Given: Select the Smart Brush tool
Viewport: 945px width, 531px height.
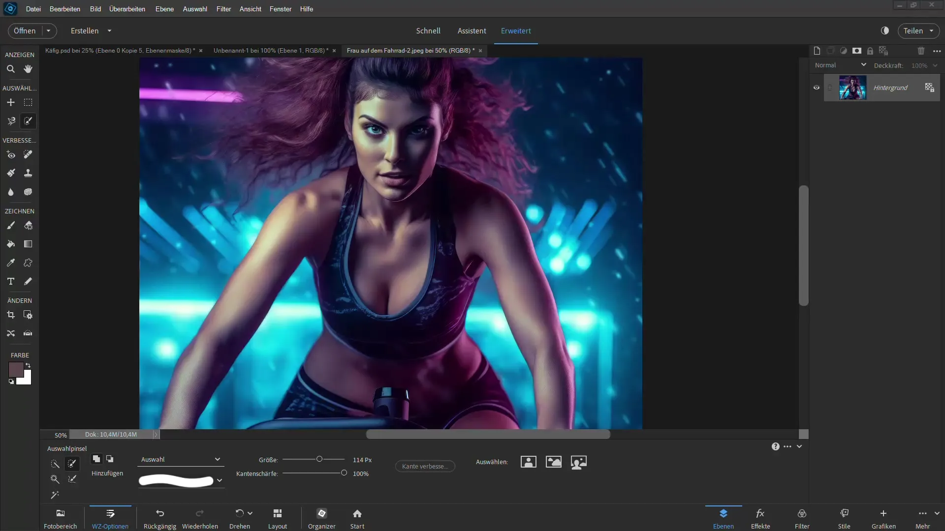Looking at the screenshot, I should point(10,173).
